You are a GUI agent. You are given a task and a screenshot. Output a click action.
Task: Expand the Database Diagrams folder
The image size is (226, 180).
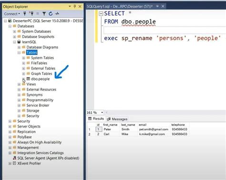click(x=19, y=47)
